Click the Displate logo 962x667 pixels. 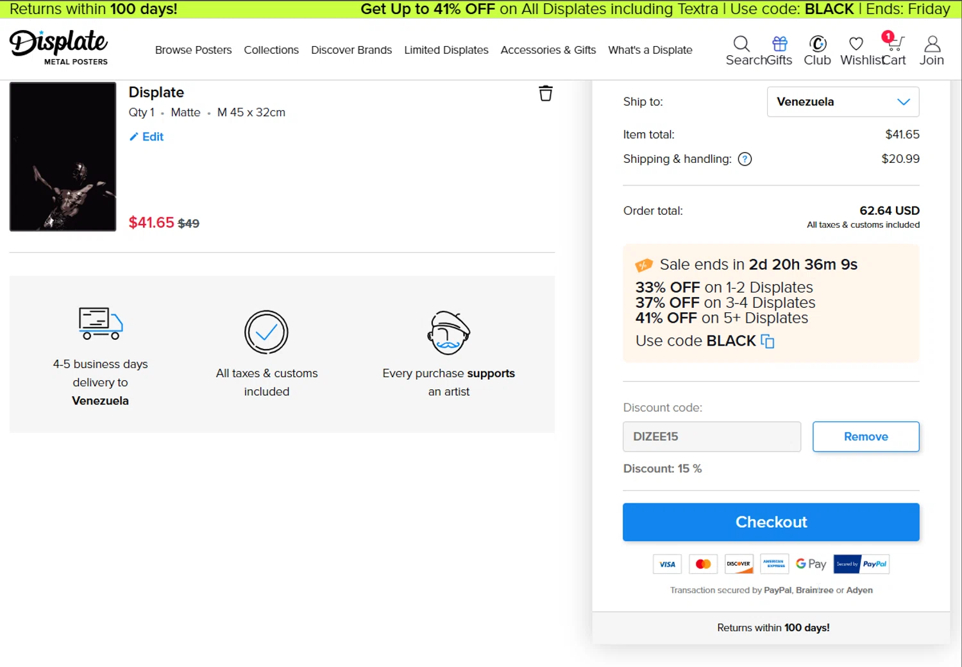pos(58,47)
